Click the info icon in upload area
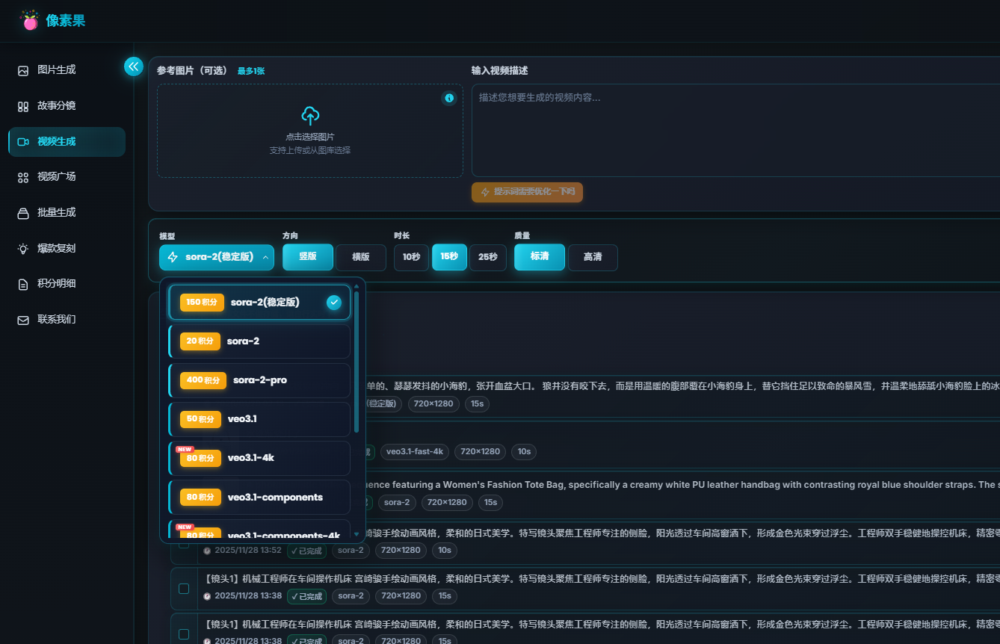 click(448, 98)
